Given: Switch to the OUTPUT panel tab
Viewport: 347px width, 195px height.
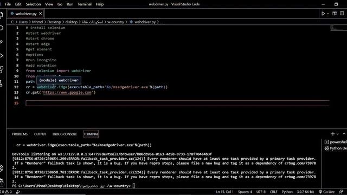Looking at the screenshot, I should (x=40, y=134).
